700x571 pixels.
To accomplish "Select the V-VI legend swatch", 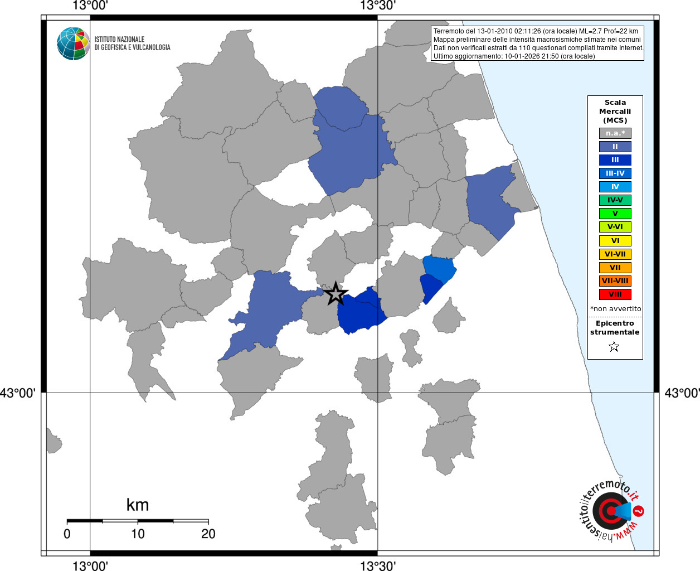I will pyautogui.click(x=615, y=227).
